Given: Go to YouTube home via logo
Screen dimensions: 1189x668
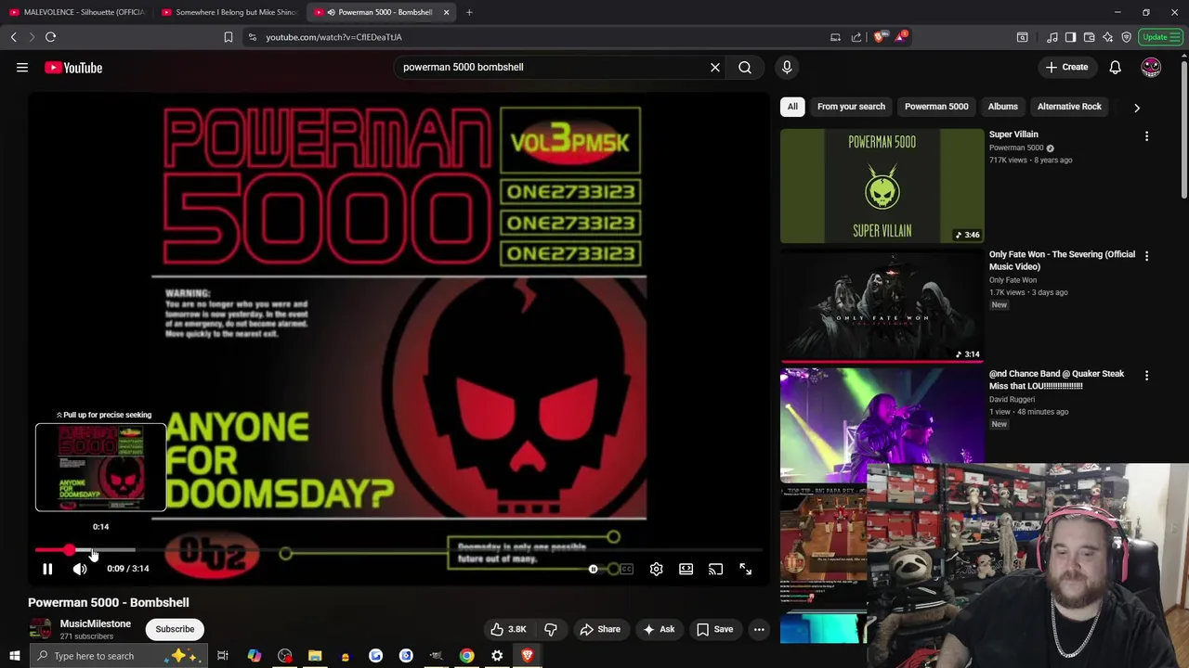Looking at the screenshot, I should (73, 68).
